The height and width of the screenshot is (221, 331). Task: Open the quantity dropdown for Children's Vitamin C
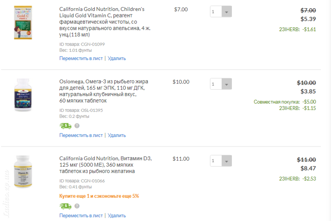(x=221, y=12)
